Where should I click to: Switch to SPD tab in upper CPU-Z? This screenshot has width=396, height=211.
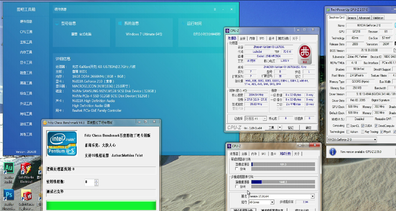(262, 38)
